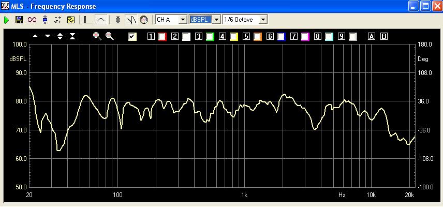Open the dBSPL units dropdown
The image size is (443, 210).
click(216, 20)
